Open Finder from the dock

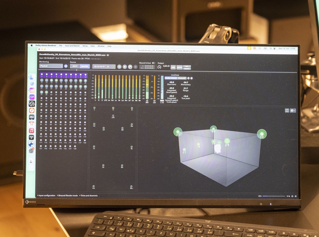pyautogui.click(x=32, y=76)
